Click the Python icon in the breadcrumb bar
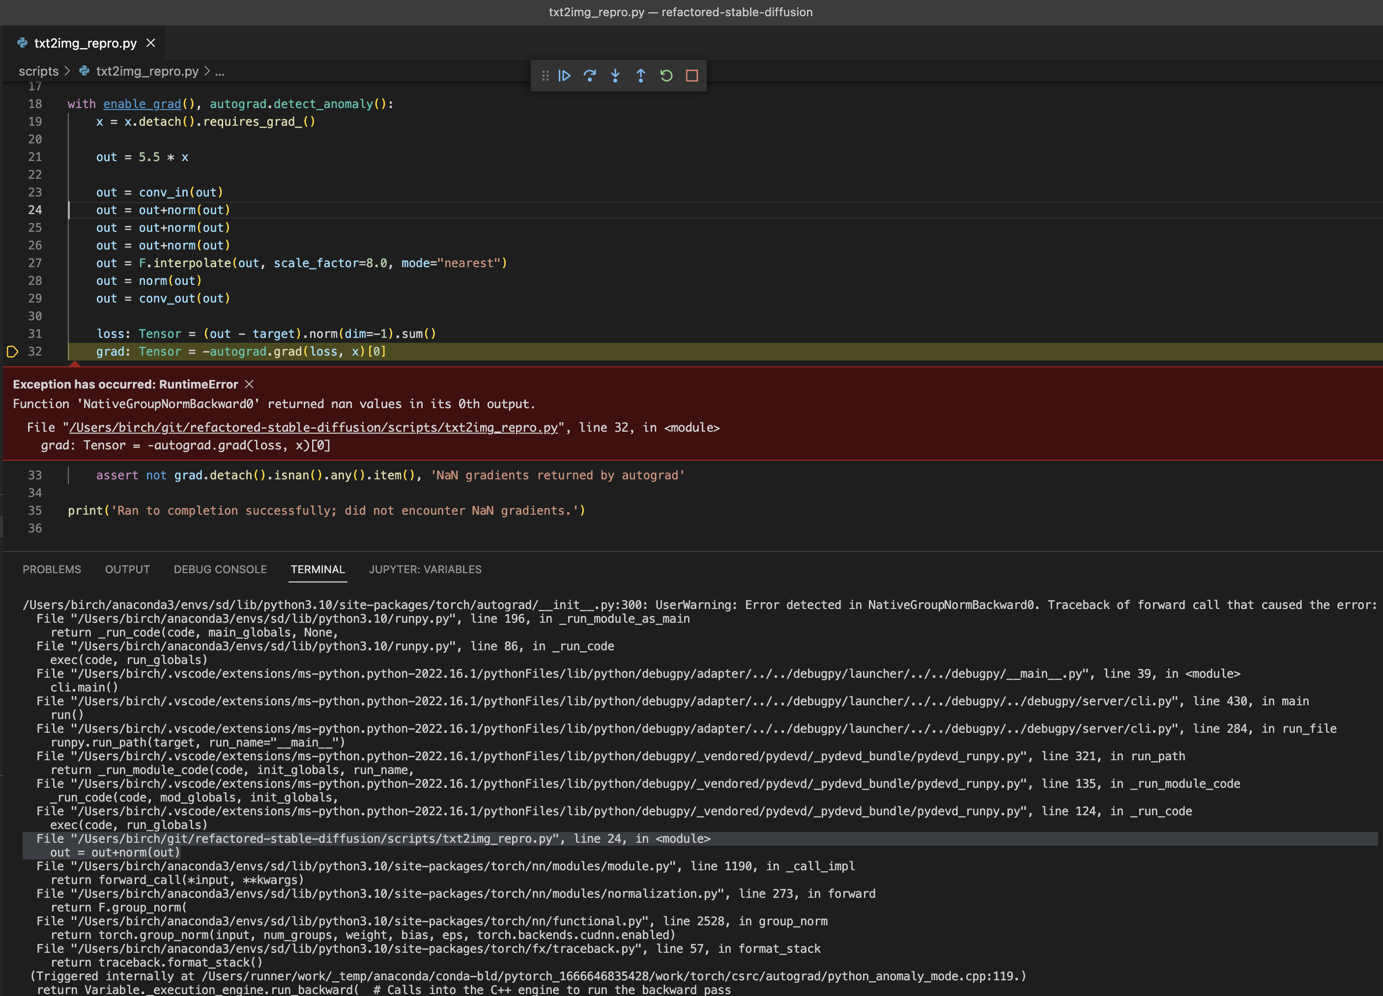The width and height of the screenshot is (1383, 996). point(84,71)
